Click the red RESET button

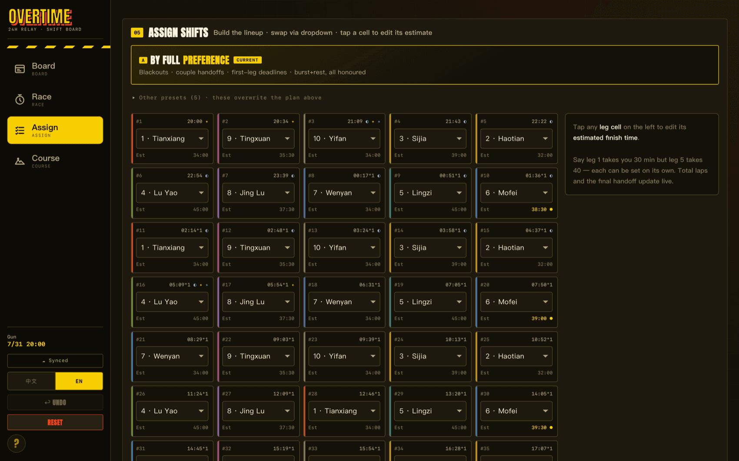tap(55, 422)
